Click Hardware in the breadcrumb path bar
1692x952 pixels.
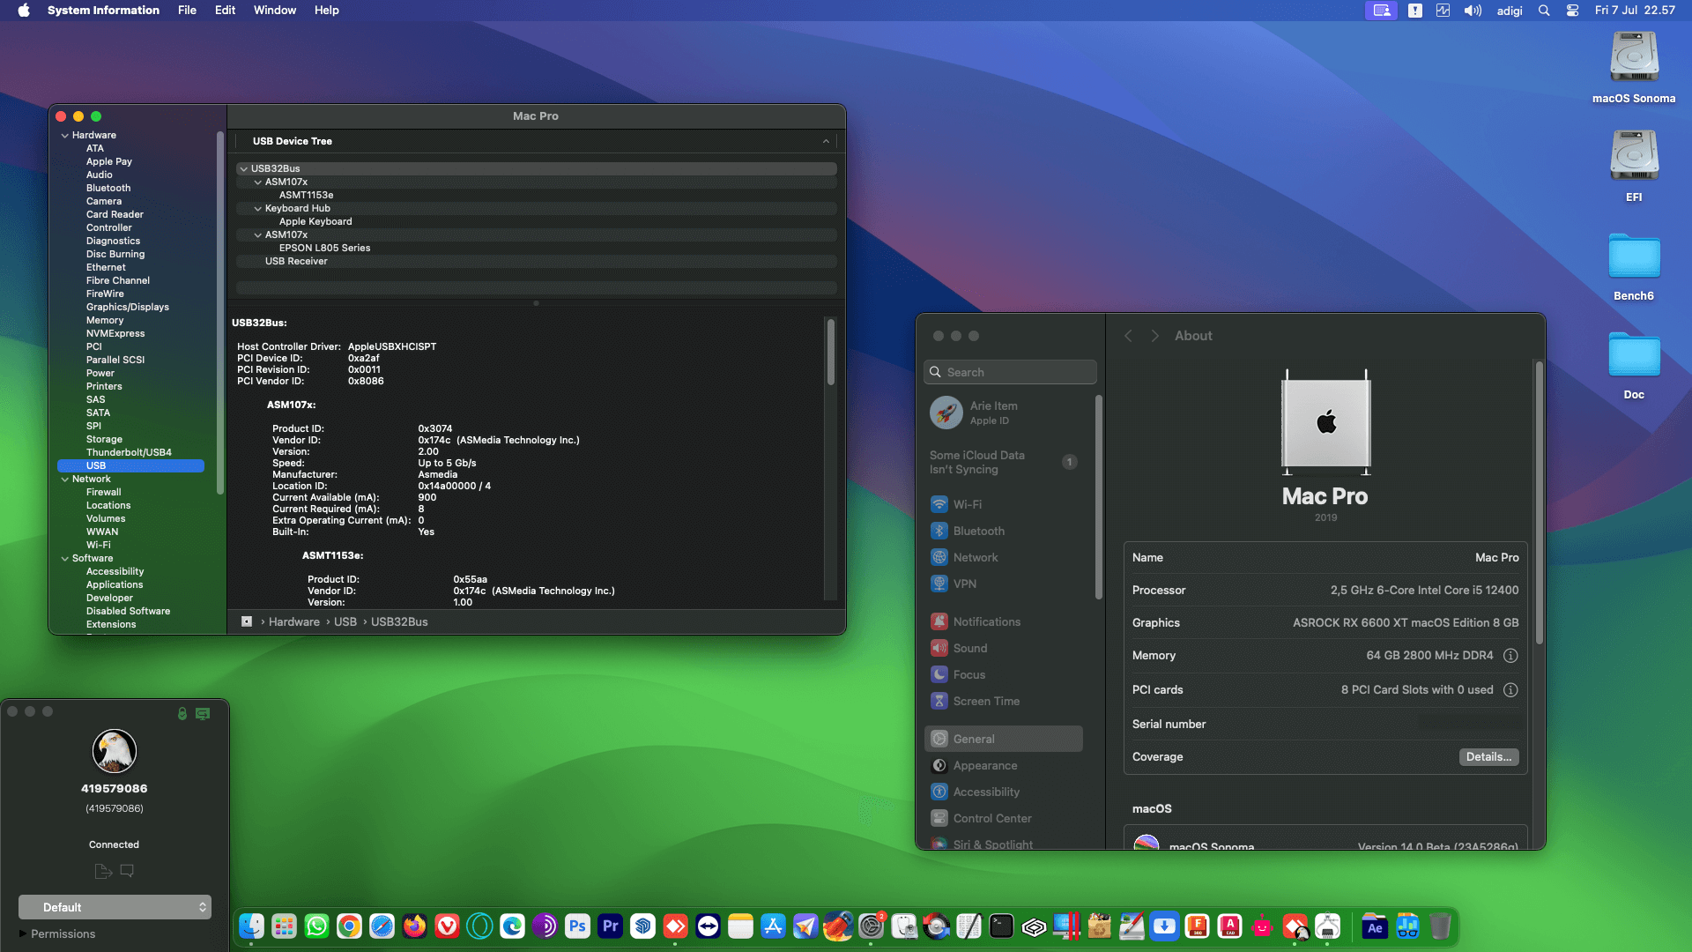pos(294,622)
